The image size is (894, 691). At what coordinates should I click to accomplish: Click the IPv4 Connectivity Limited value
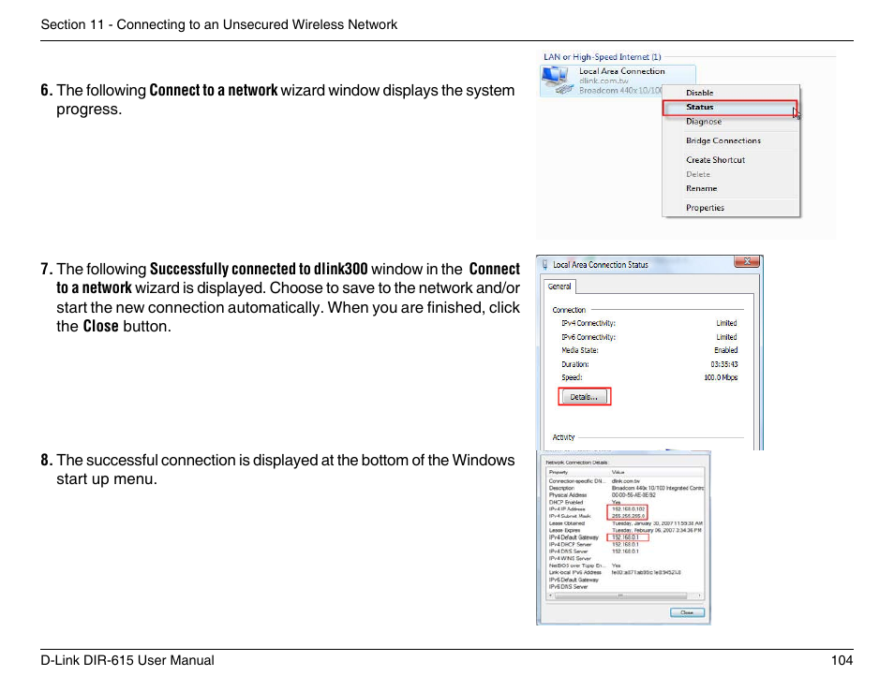726,323
